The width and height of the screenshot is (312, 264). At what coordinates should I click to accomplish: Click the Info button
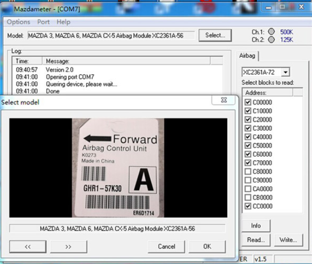(256, 226)
